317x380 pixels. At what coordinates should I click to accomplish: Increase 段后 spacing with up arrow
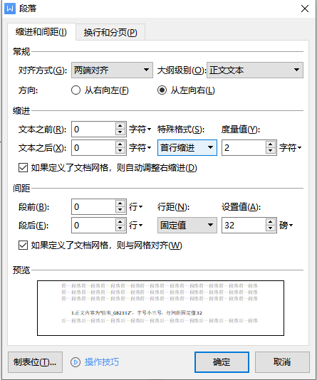(x=120, y=222)
